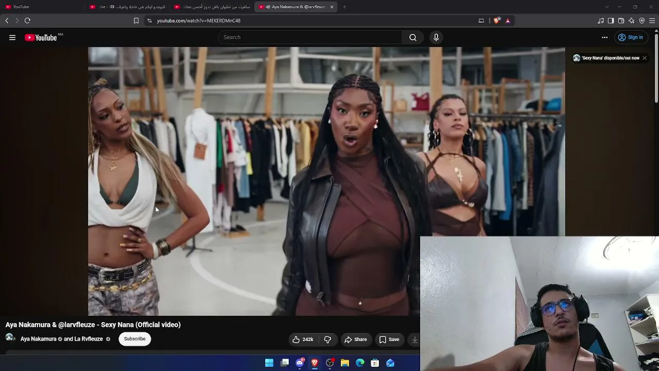Open Brave Rewards triangle icon

pos(508,21)
